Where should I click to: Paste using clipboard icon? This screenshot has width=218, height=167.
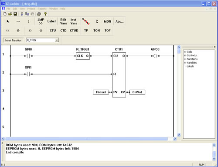32,14
